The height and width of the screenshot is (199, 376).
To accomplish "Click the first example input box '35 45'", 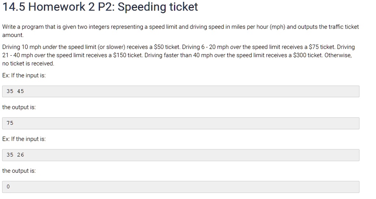I will (x=181, y=91).
